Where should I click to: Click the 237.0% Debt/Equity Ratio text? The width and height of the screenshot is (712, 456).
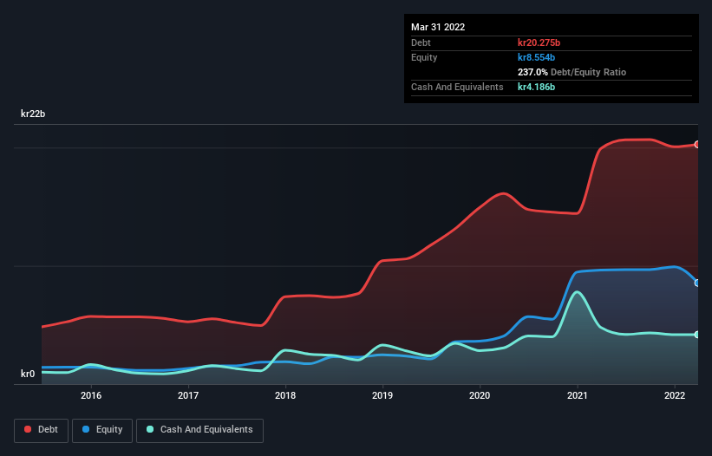click(x=572, y=72)
